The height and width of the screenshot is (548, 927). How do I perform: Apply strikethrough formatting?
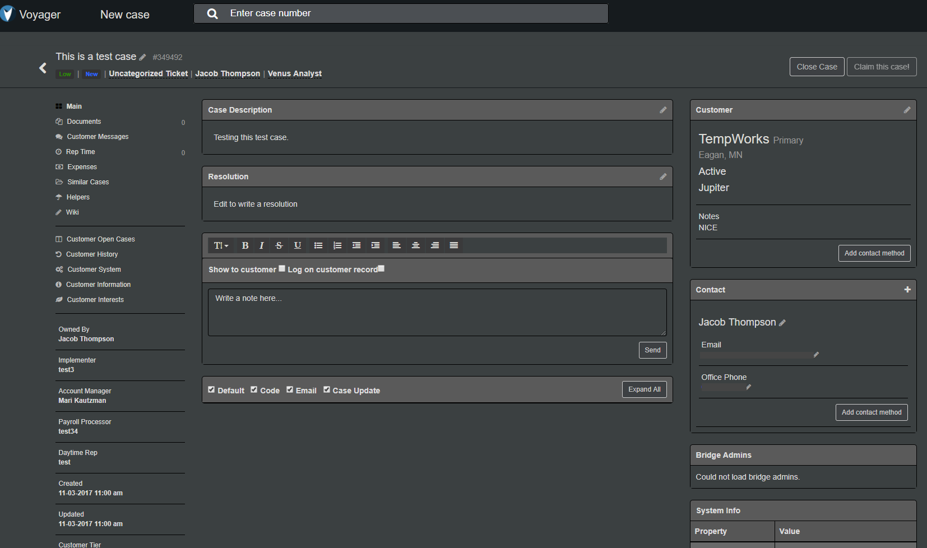point(279,245)
